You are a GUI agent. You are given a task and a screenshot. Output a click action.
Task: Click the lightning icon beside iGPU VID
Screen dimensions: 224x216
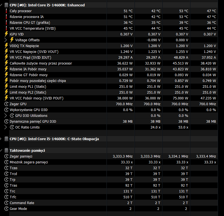pos(6,34)
